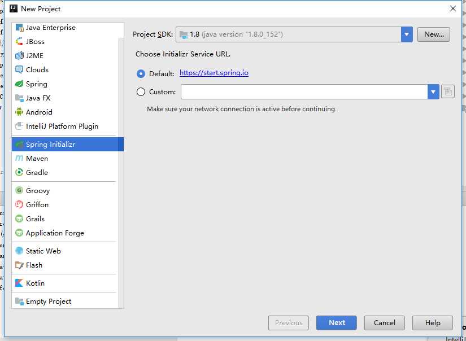Expand the Project SDK dropdown
The width and height of the screenshot is (466, 341).
[x=407, y=34]
